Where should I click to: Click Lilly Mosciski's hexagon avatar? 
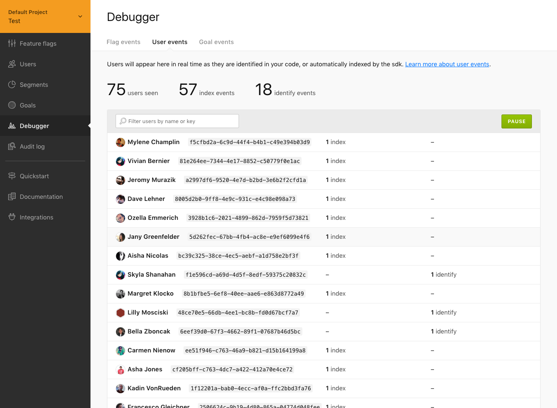[121, 313]
